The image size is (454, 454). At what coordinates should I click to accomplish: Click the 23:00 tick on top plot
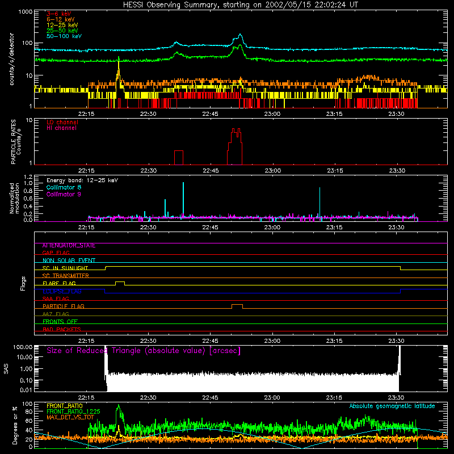pos(272,113)
